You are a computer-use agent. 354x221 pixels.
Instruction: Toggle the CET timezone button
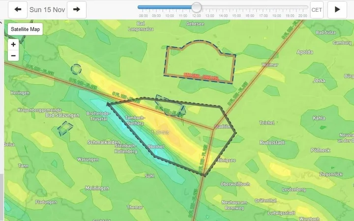(317, 10)
